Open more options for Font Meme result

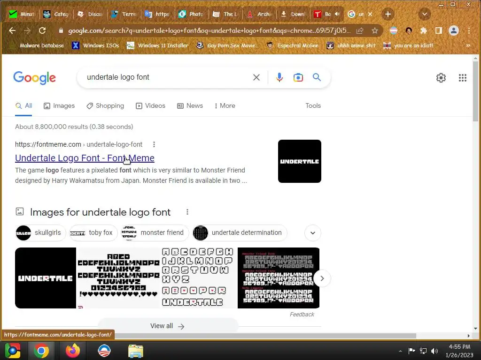[x=154, y=144]
